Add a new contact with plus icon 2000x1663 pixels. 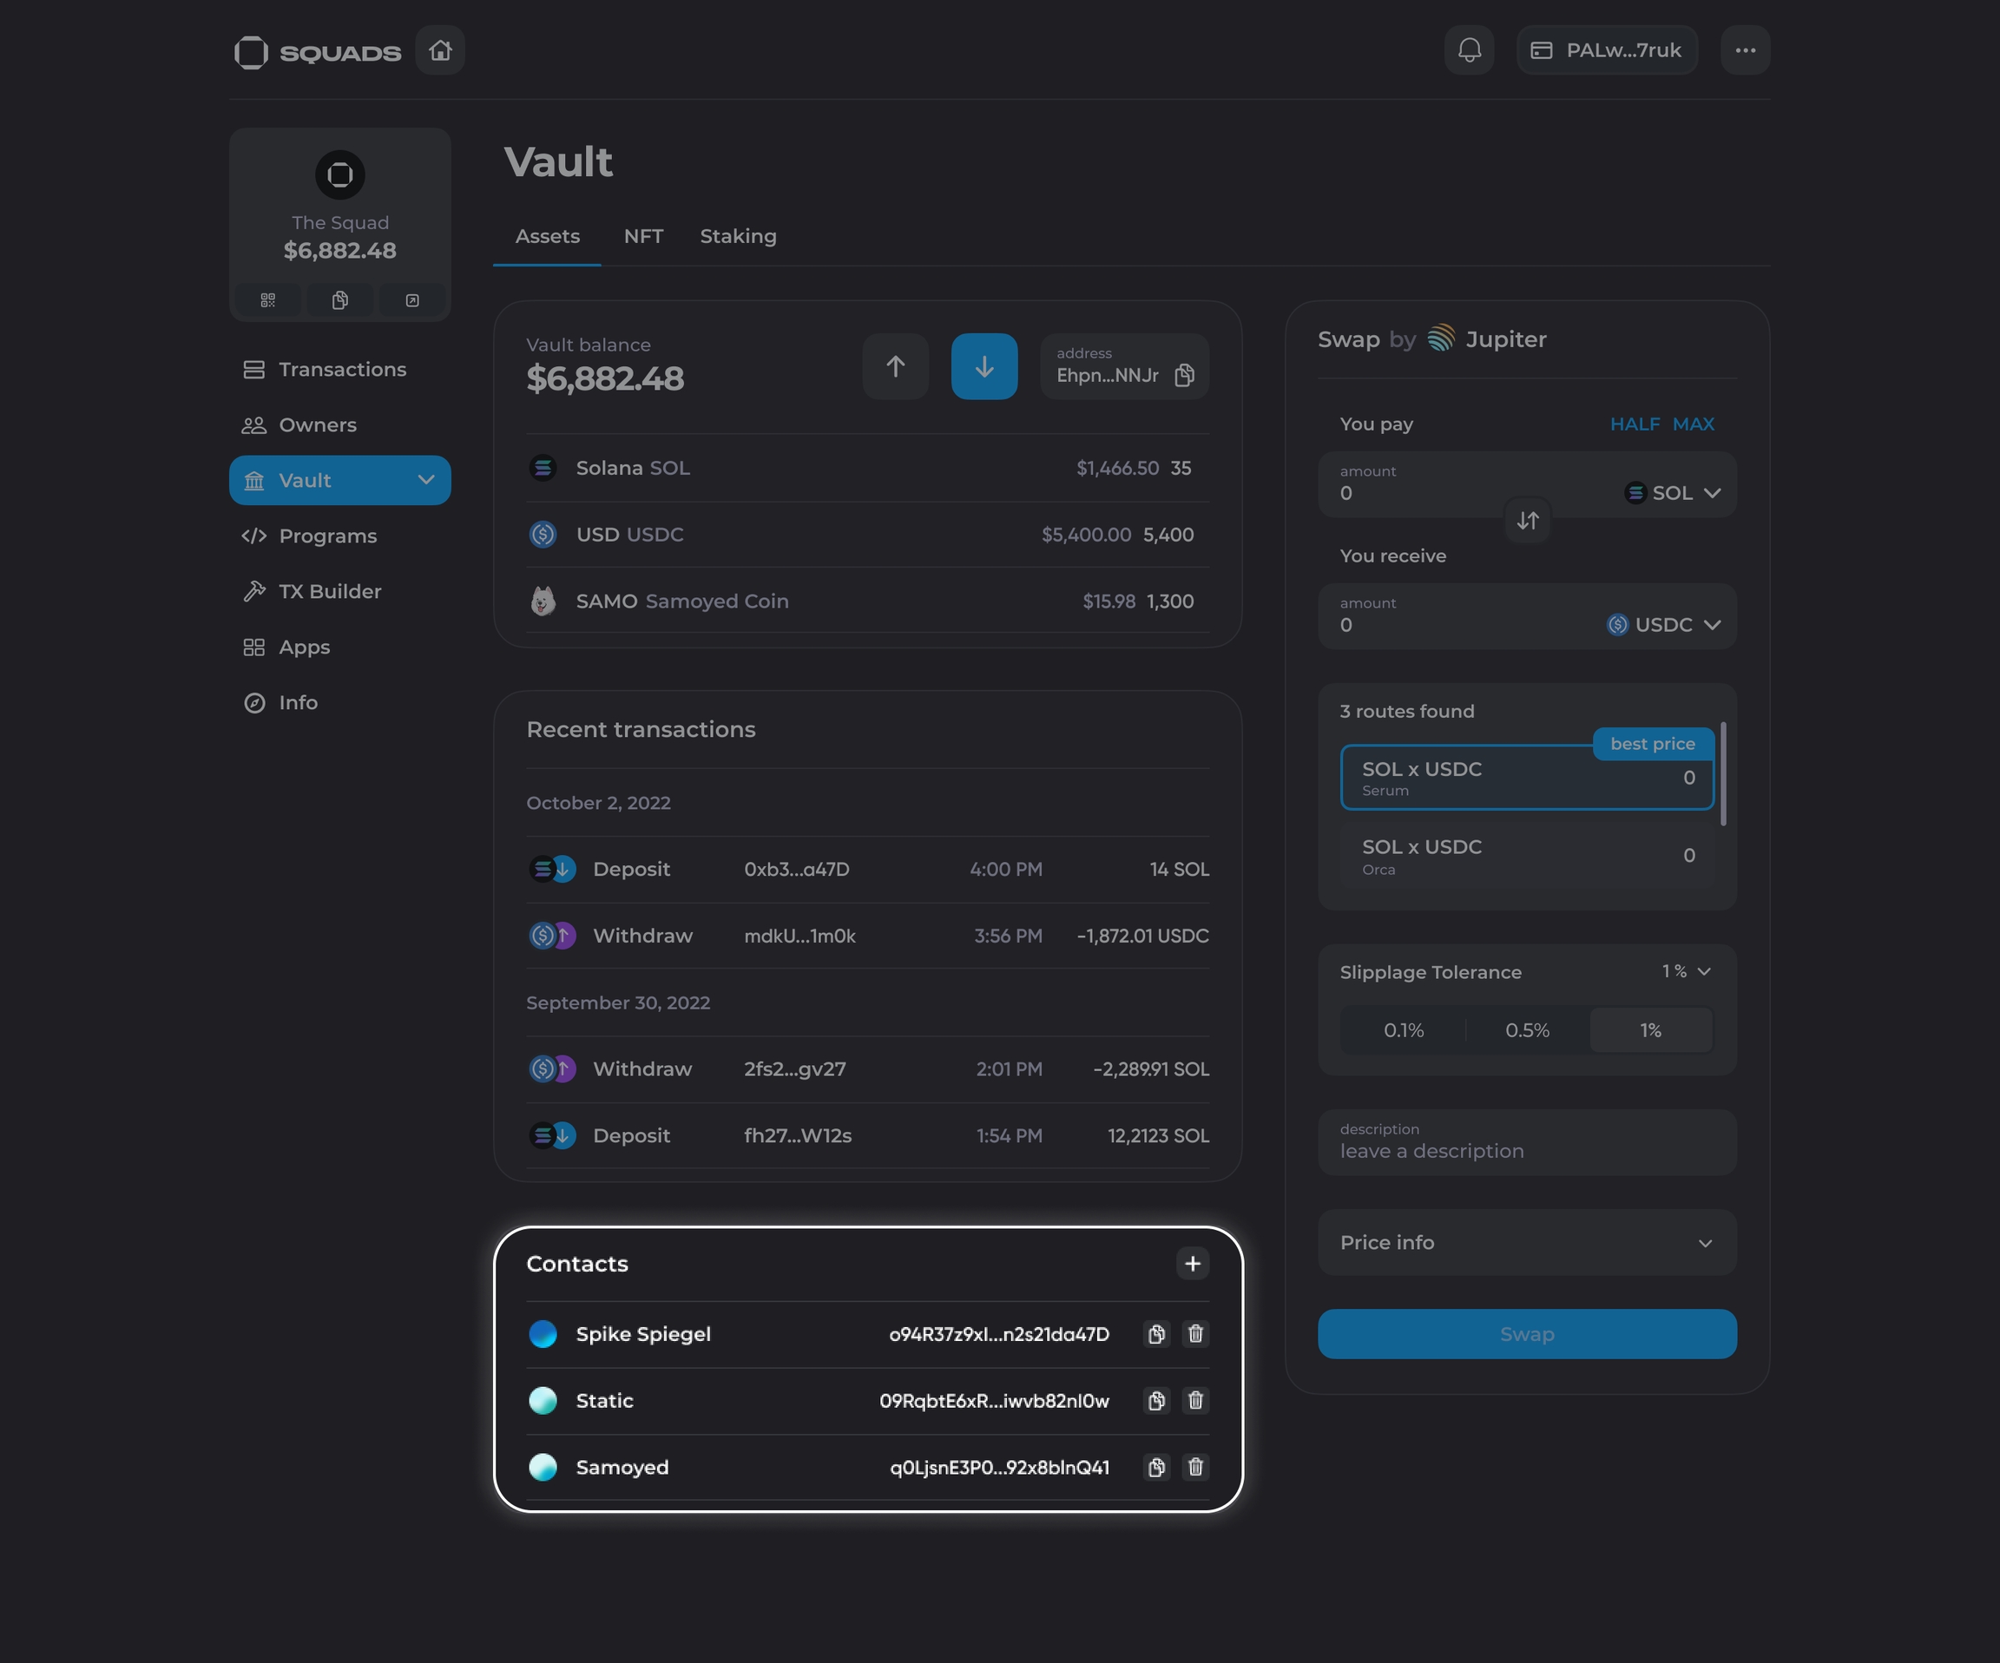click(1192, 1264)
